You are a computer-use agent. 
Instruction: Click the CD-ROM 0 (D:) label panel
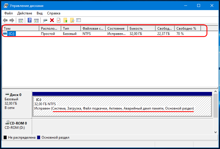[17, 127]
